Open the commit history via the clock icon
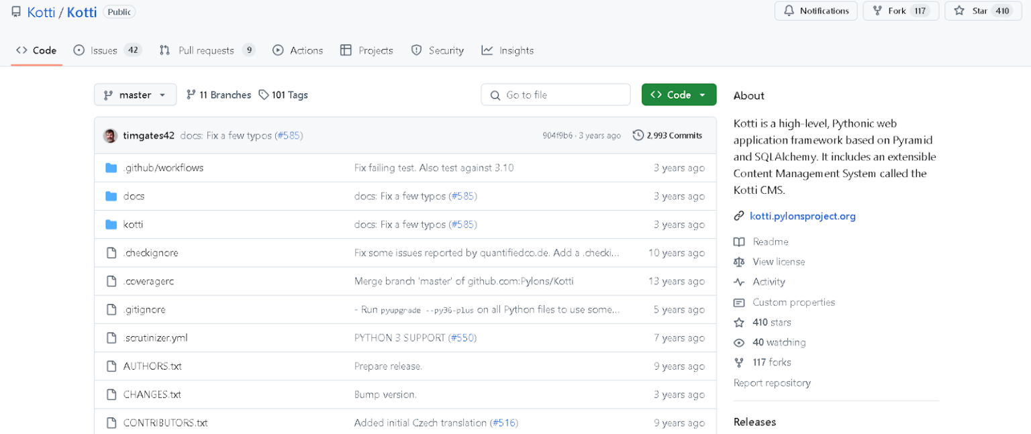1031x434 pixels. [x=638, y=135]
